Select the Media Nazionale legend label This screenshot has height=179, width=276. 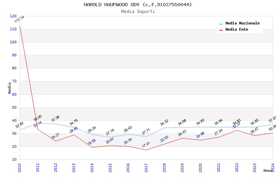pos(242,23)
